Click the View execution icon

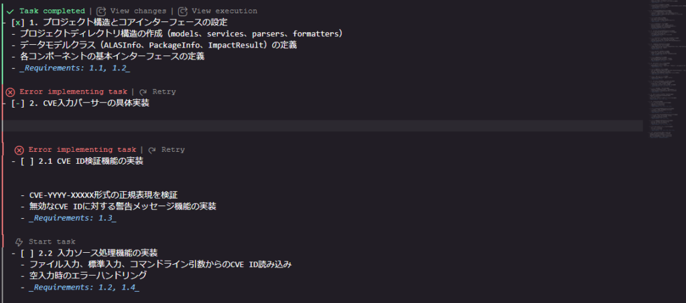click(183, 11)
